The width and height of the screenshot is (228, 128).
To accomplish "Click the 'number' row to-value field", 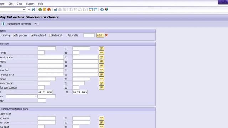I will [85, 70].
